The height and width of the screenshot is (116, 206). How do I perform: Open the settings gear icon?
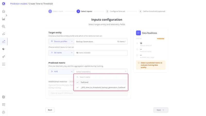tap(4, 97)
